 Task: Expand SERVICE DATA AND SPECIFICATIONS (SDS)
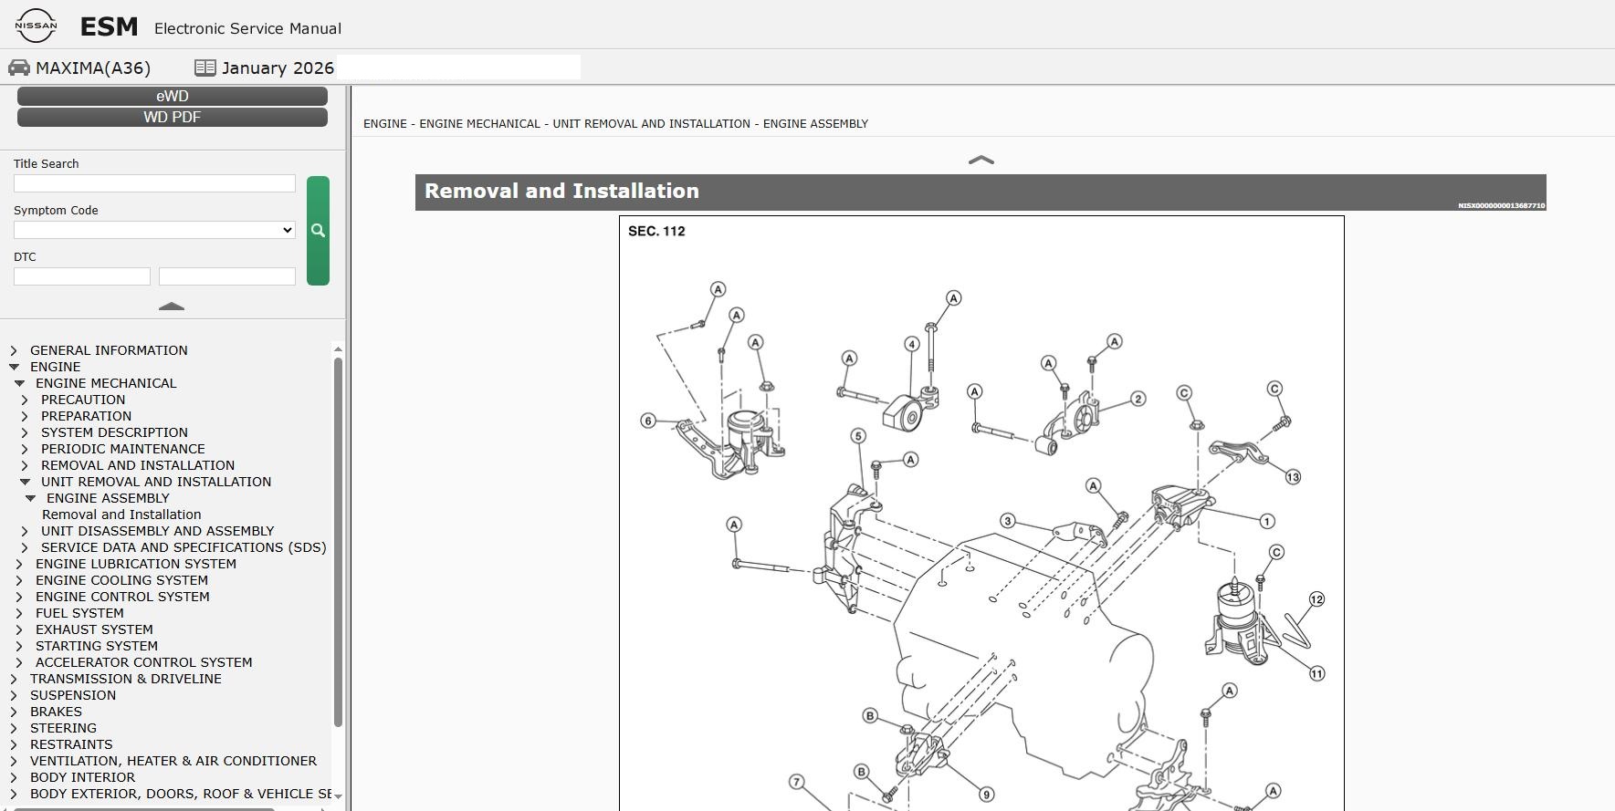[x=25, y=547]
